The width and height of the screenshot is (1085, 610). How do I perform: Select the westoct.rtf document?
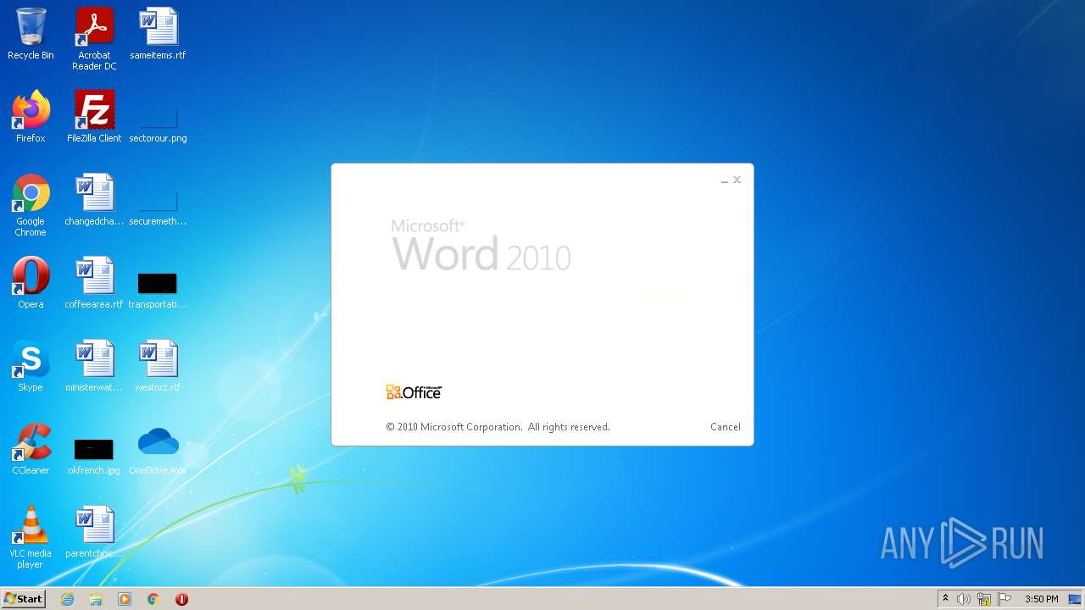click(x=158, y=366)
